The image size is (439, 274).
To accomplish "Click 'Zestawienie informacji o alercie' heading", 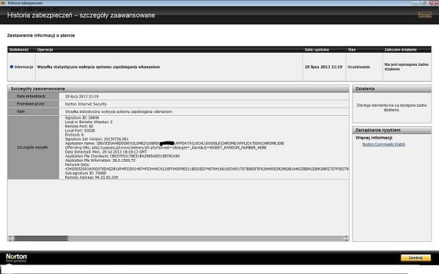I will (41, 35).
